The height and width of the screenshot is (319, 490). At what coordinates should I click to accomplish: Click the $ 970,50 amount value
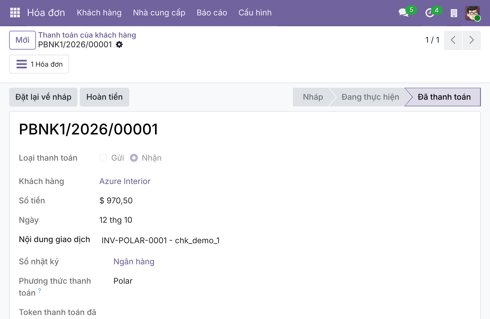pyautogui.click(x=116, y=201)
